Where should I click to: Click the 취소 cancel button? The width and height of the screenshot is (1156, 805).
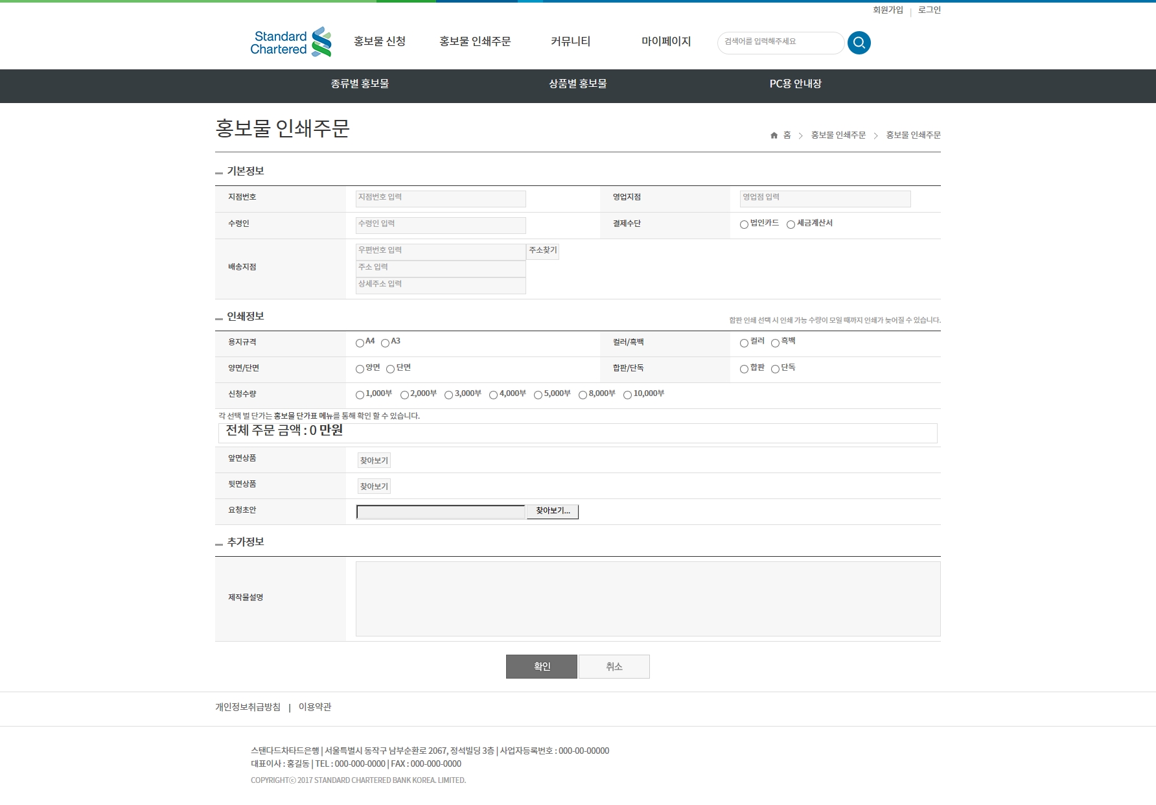click(x=614, y=666)
